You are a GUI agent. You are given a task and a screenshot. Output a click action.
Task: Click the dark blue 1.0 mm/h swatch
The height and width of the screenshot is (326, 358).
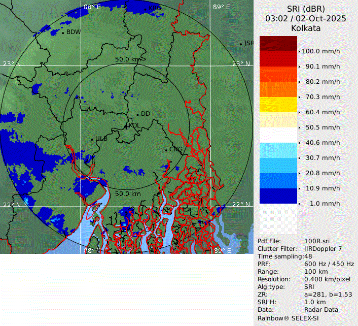(278, 196)
